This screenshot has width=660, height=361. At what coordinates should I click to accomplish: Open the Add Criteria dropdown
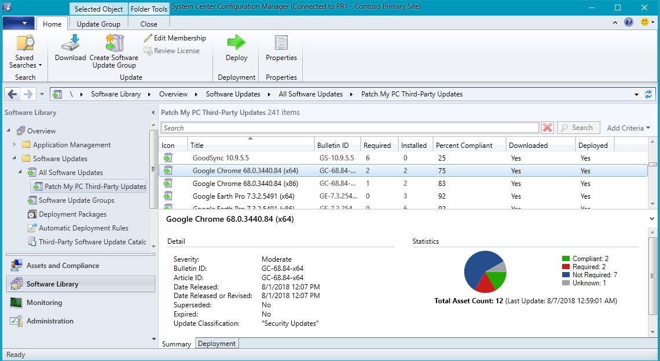628,128
